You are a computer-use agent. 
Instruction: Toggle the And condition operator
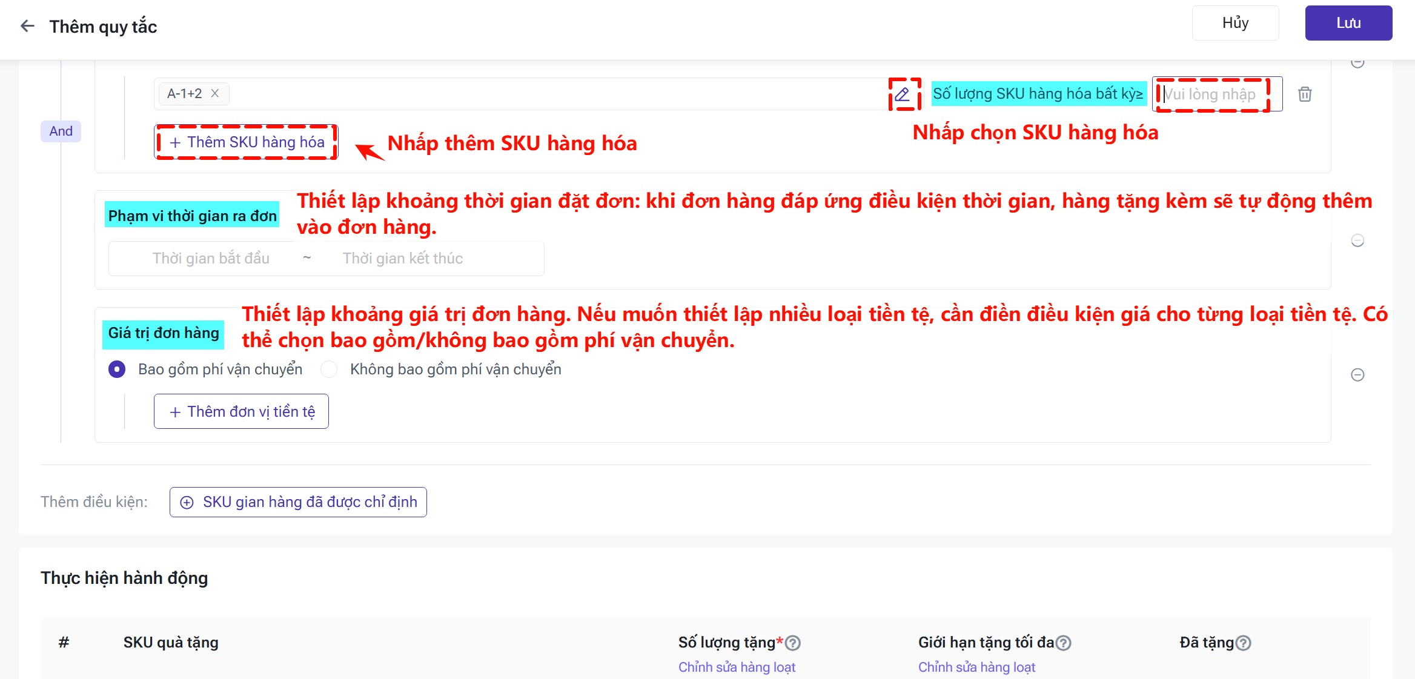pos(61,131)
